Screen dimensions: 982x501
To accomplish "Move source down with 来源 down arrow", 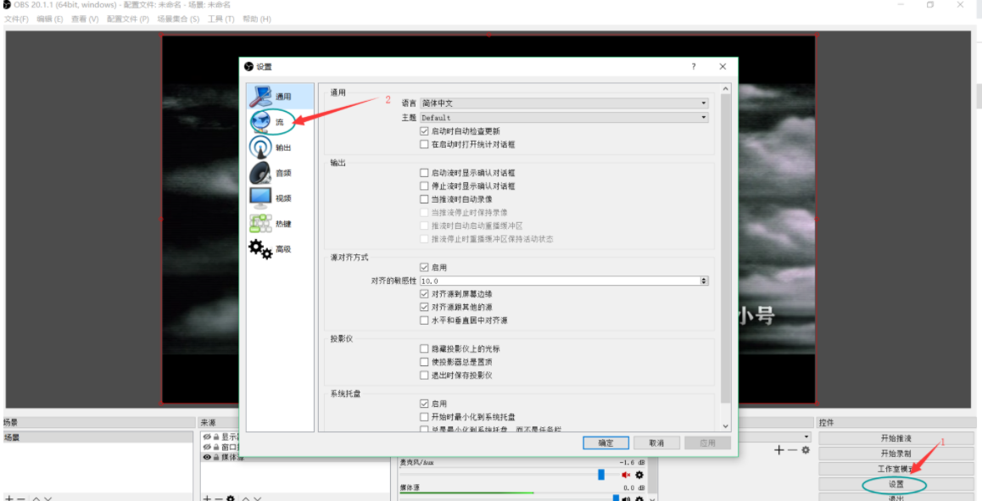I will tap(258, 498).
